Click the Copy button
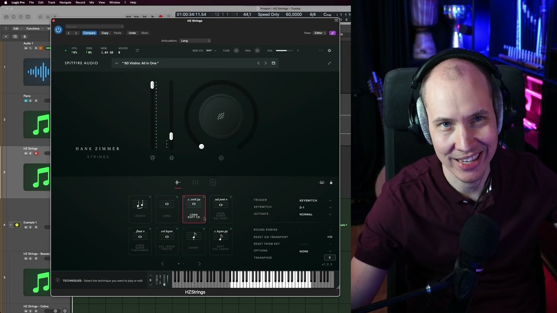 tap(105, 33)
